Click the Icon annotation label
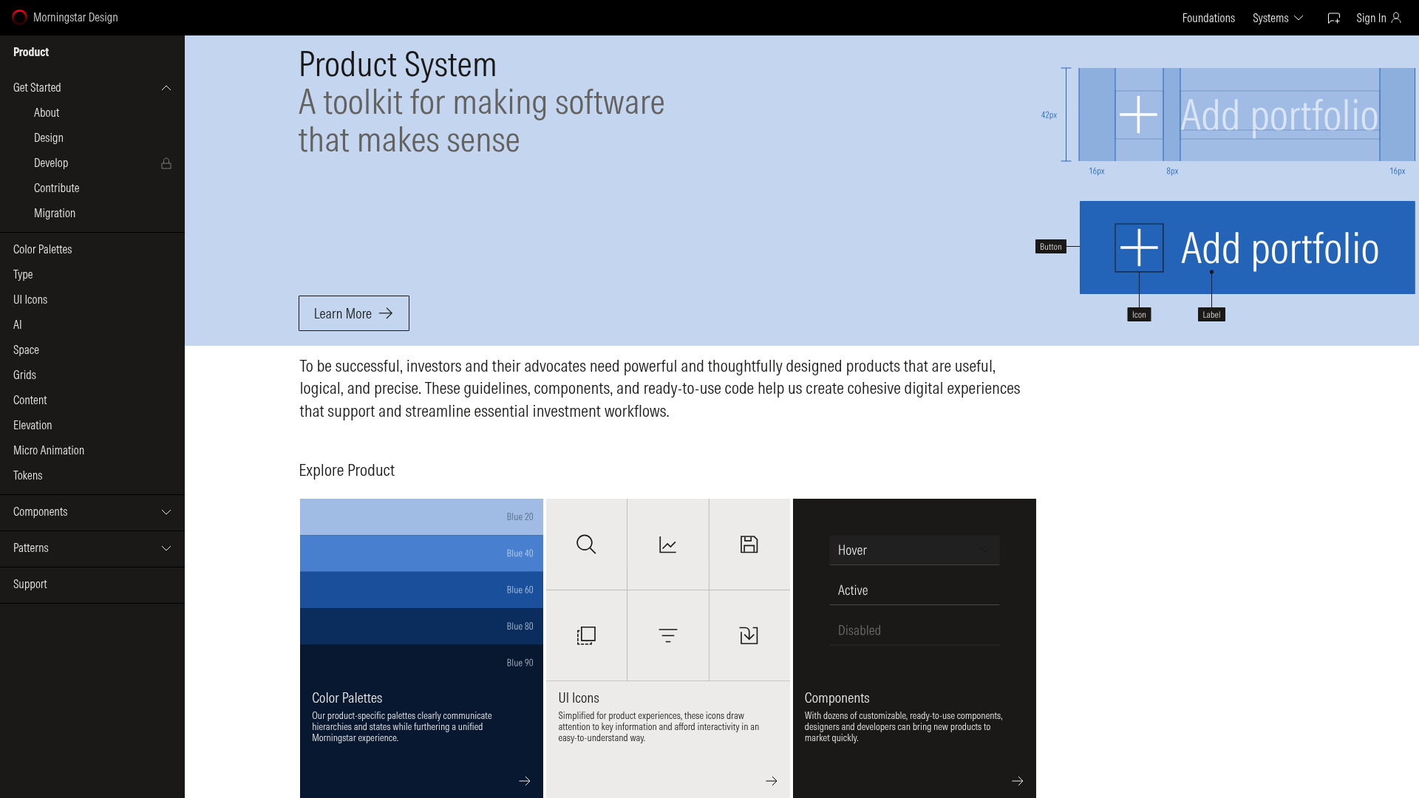 pyautogui.click(x=1139, y=315)
